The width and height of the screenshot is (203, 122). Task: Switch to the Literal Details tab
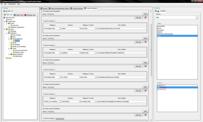point(60,119)
